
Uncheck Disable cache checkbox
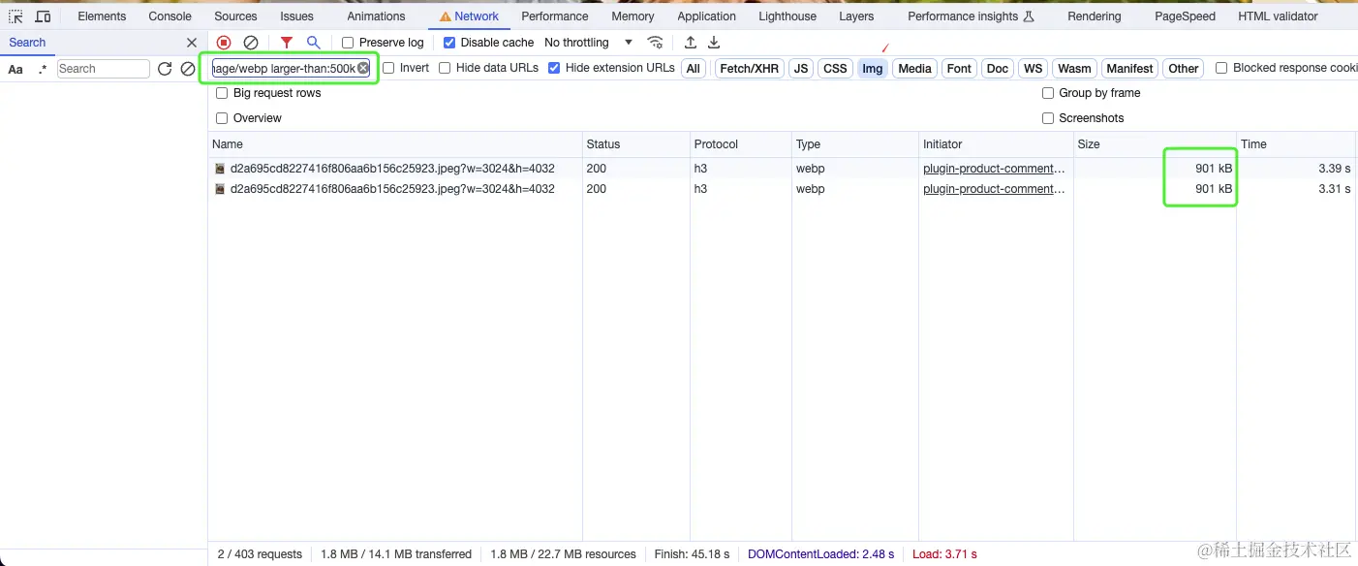449,43
